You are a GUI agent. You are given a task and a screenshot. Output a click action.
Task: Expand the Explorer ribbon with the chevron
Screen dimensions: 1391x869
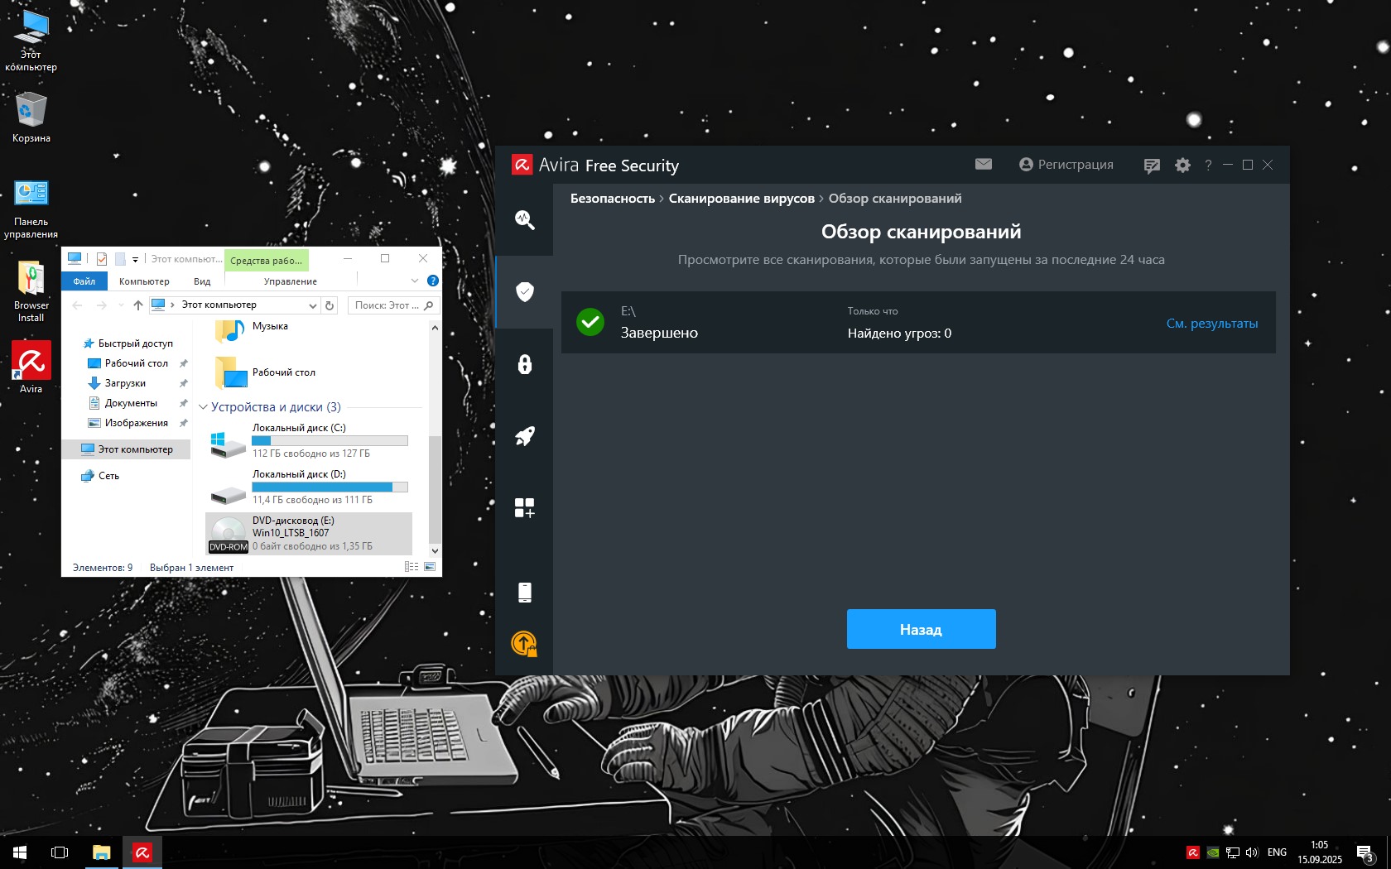coord(415,281)
